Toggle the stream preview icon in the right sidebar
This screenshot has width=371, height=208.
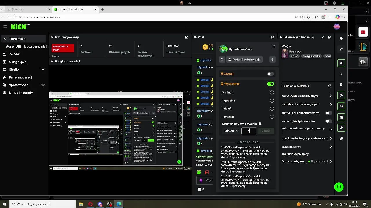(341, 63)
